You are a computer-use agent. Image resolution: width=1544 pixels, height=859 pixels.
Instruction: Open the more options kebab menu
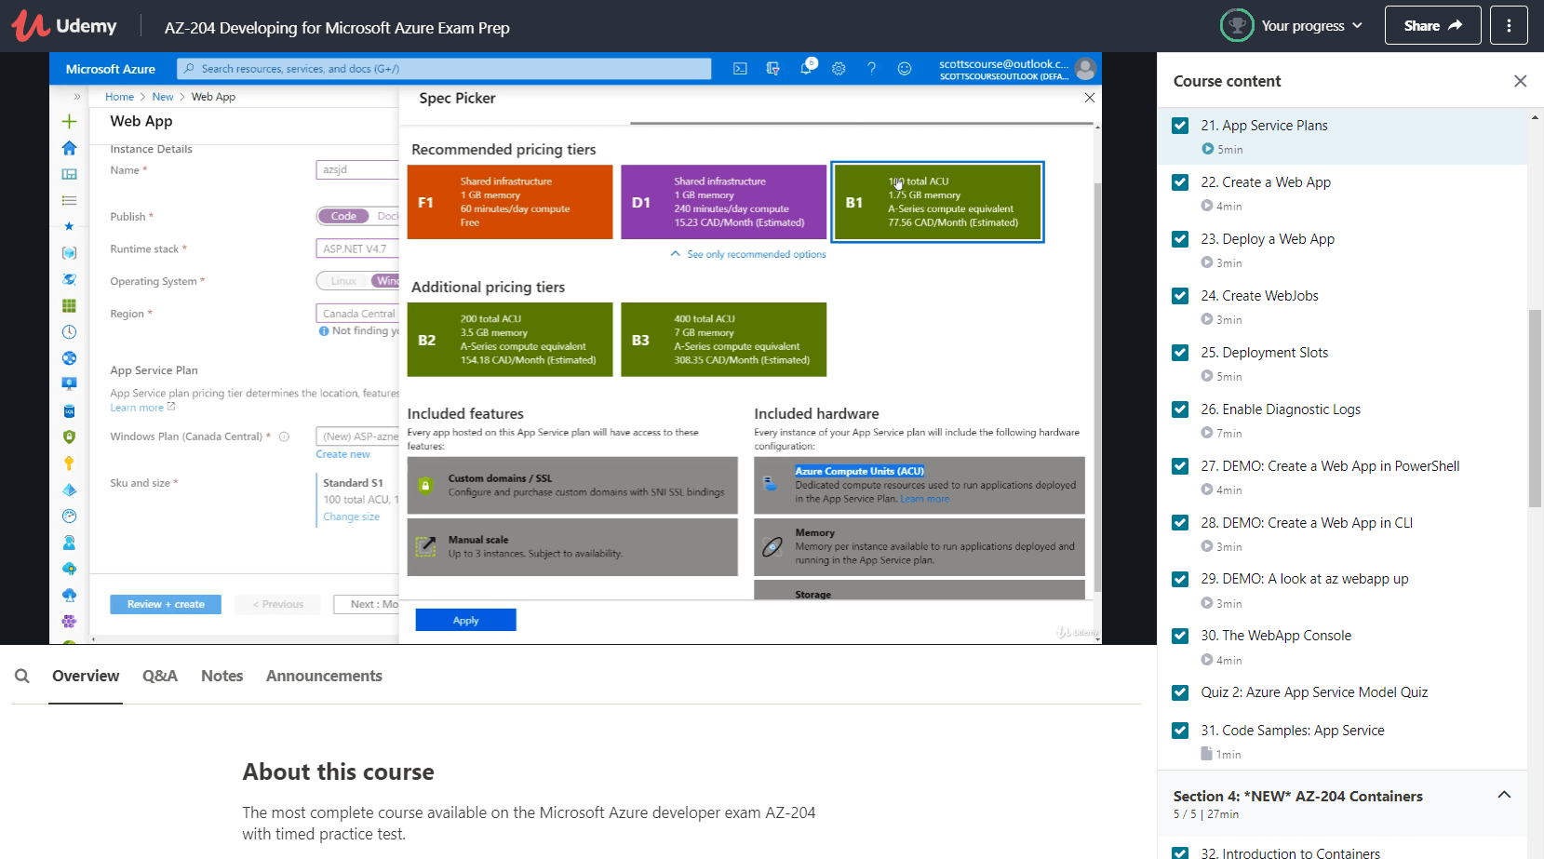click(x=1509, y=25)
